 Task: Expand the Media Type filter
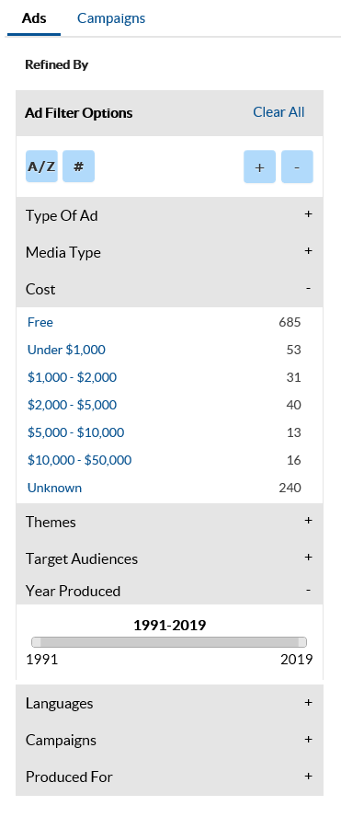pyautogui.click(x=169, y=252)
